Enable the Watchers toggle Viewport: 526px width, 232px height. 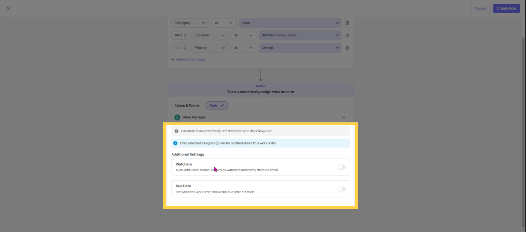tap(342, 167)
